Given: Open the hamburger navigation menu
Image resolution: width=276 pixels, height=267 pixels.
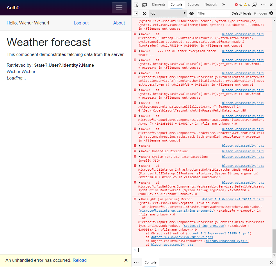Looking at the screenshot, I should coord(119,8).
